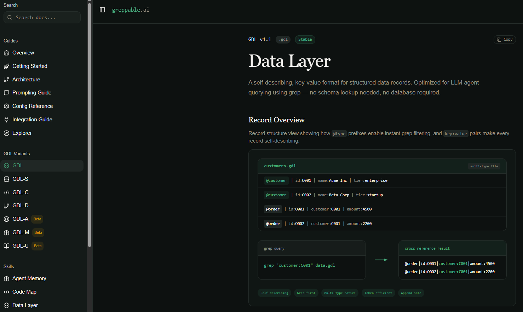Toggle the sidebar panel icon
The width and height of the screenshot is (523, 312).
click(102, 10)
